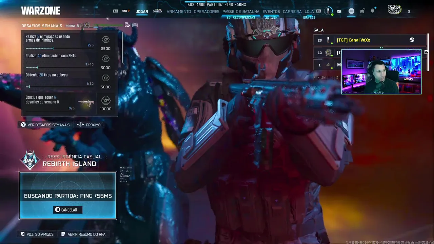This screenshot has width=434, height=244.
Task: Click the rank emblem on the level 13 player row
Action: [x=328, y=53]
